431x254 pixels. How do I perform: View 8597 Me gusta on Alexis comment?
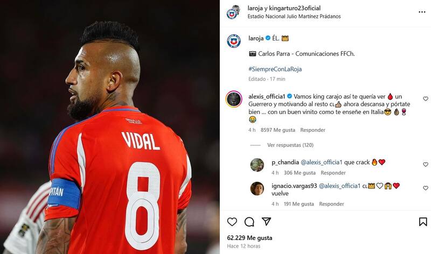278,130
